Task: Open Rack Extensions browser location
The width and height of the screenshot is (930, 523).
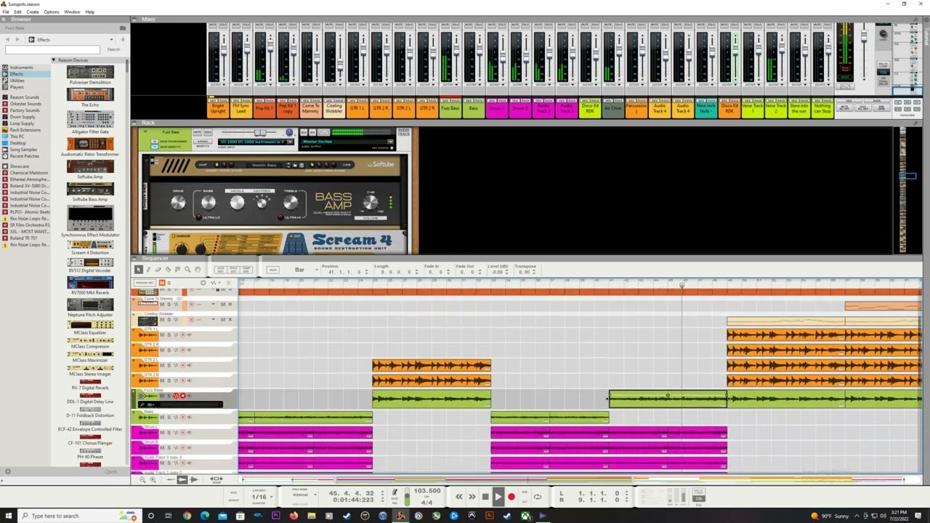Action: click(x=25, y=130)
